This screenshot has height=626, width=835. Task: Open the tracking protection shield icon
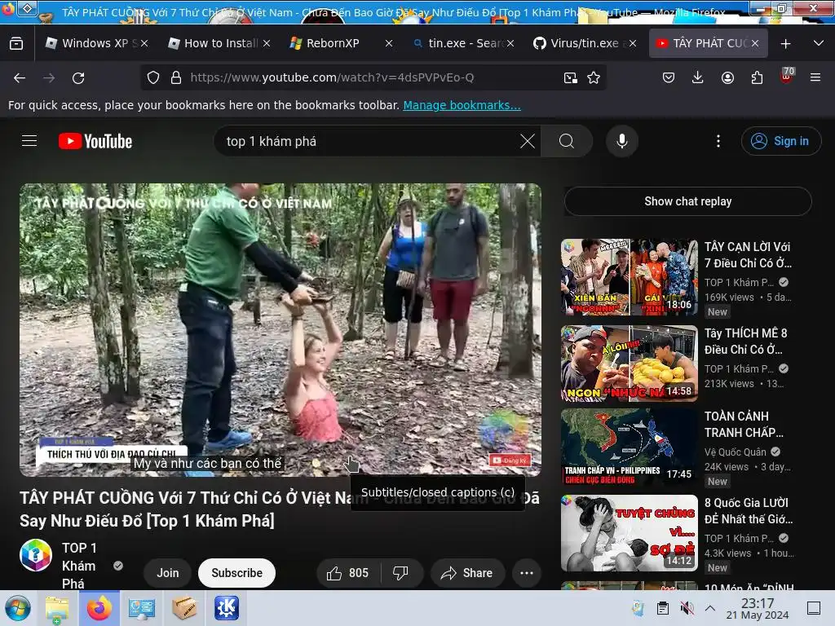point(153,77)
